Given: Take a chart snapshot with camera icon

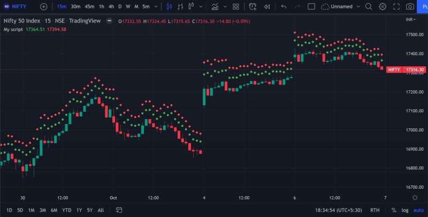Looking at the screenshot, I should click(410, 6).
